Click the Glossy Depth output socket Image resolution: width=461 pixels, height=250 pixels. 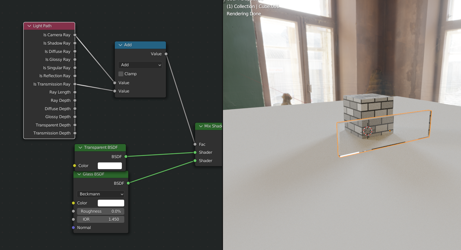75,117
